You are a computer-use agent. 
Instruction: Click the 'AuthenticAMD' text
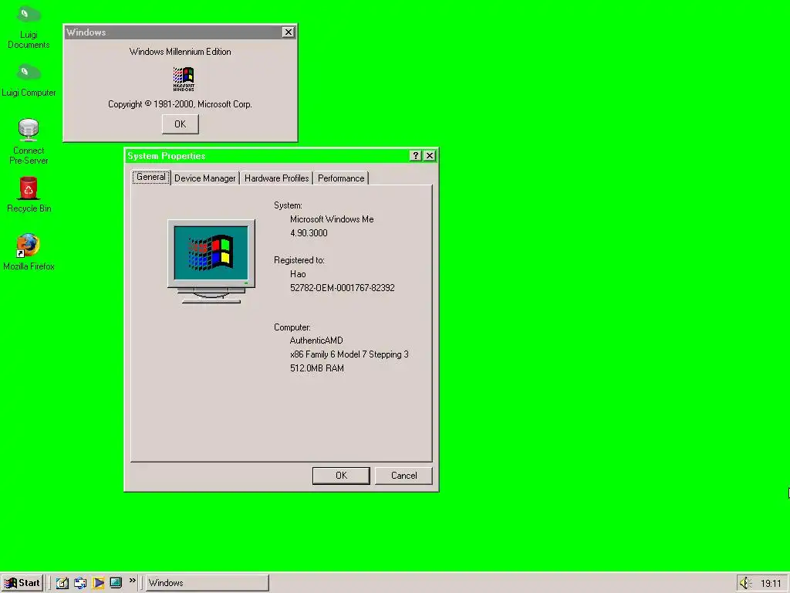(316, 341)
